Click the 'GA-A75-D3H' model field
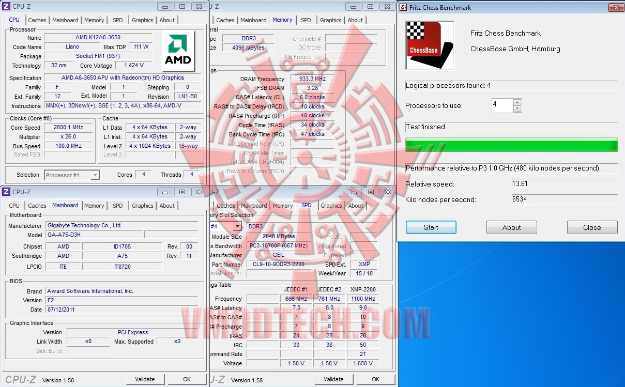This screenshot has height=387, width=625. tap(93, 235)
